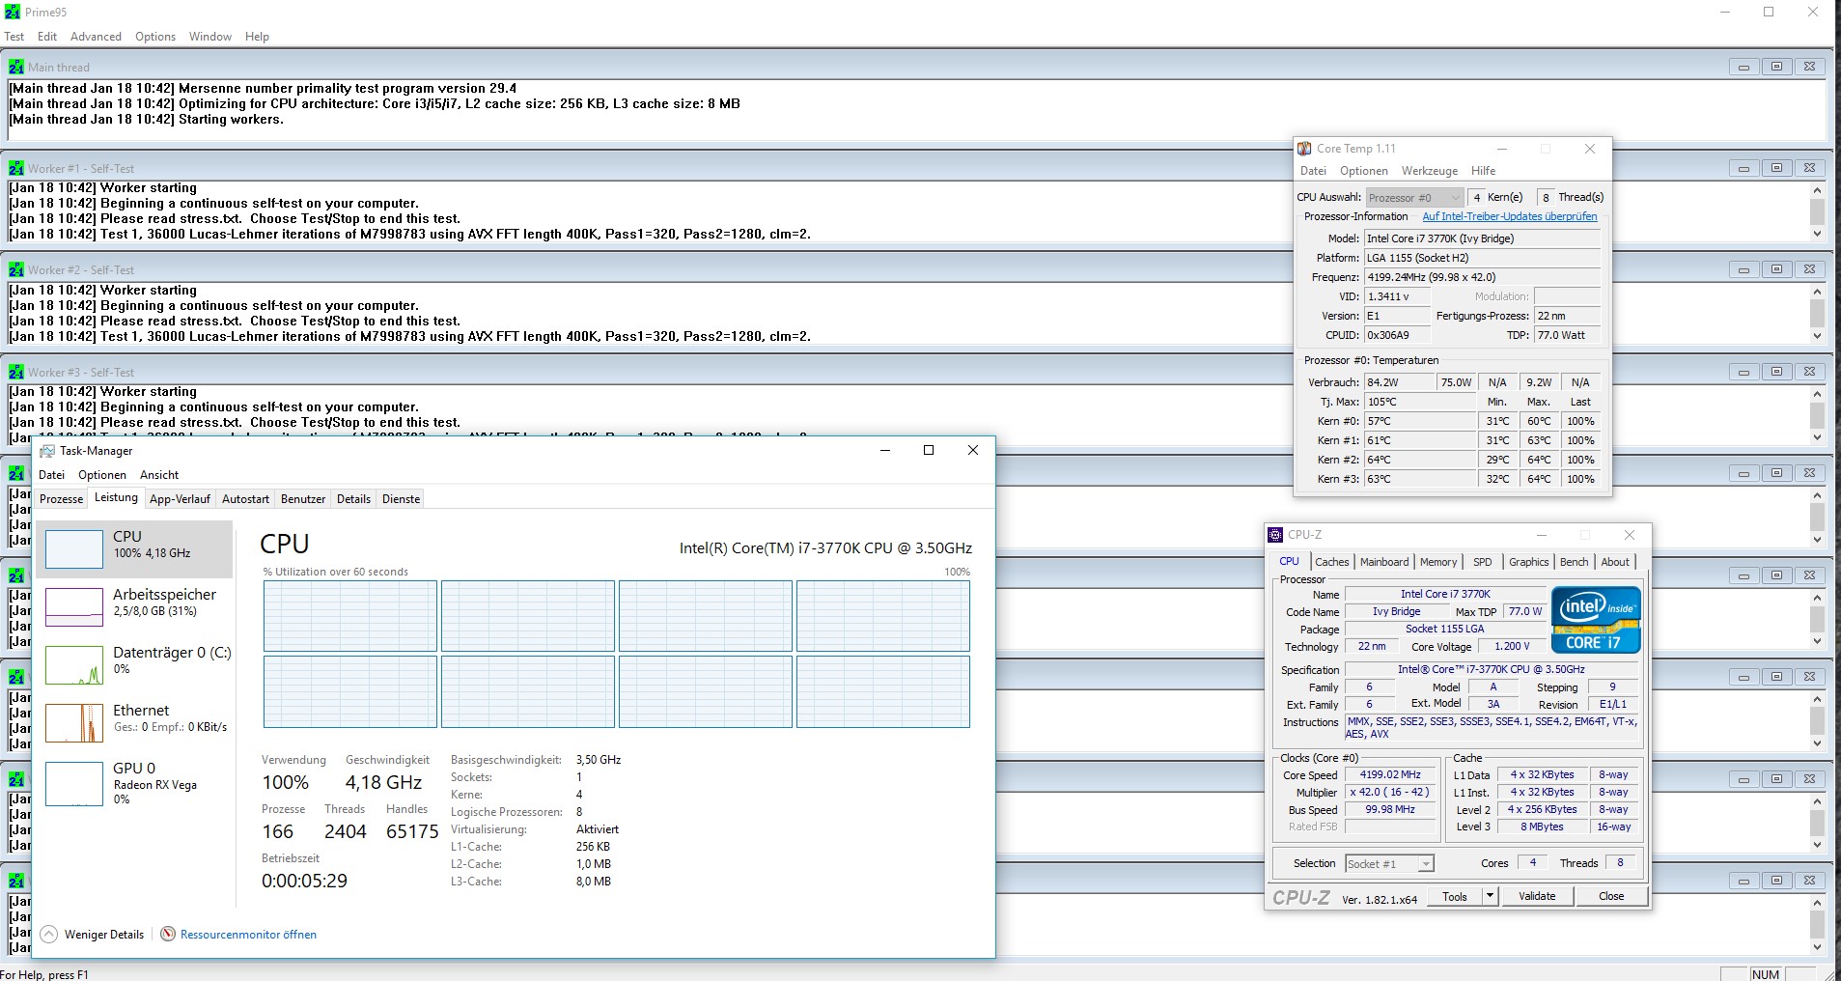
Task: Switch to the Memory tab in CPU-Z
Action: pyautogui.click(x=1438, y=562)
